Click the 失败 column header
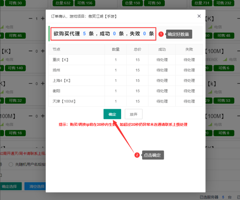Viewport: 240px width, 200px height. (x=189, y=49)
